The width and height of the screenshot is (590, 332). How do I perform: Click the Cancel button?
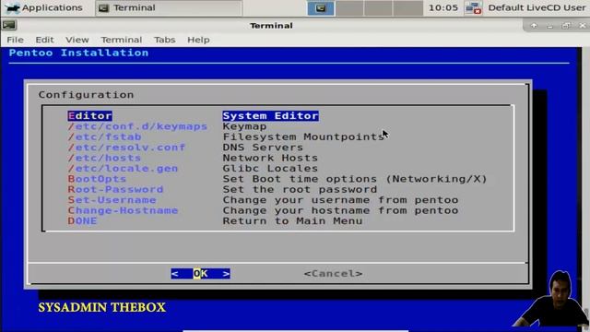pyautogui.click(x=334, y=274)
